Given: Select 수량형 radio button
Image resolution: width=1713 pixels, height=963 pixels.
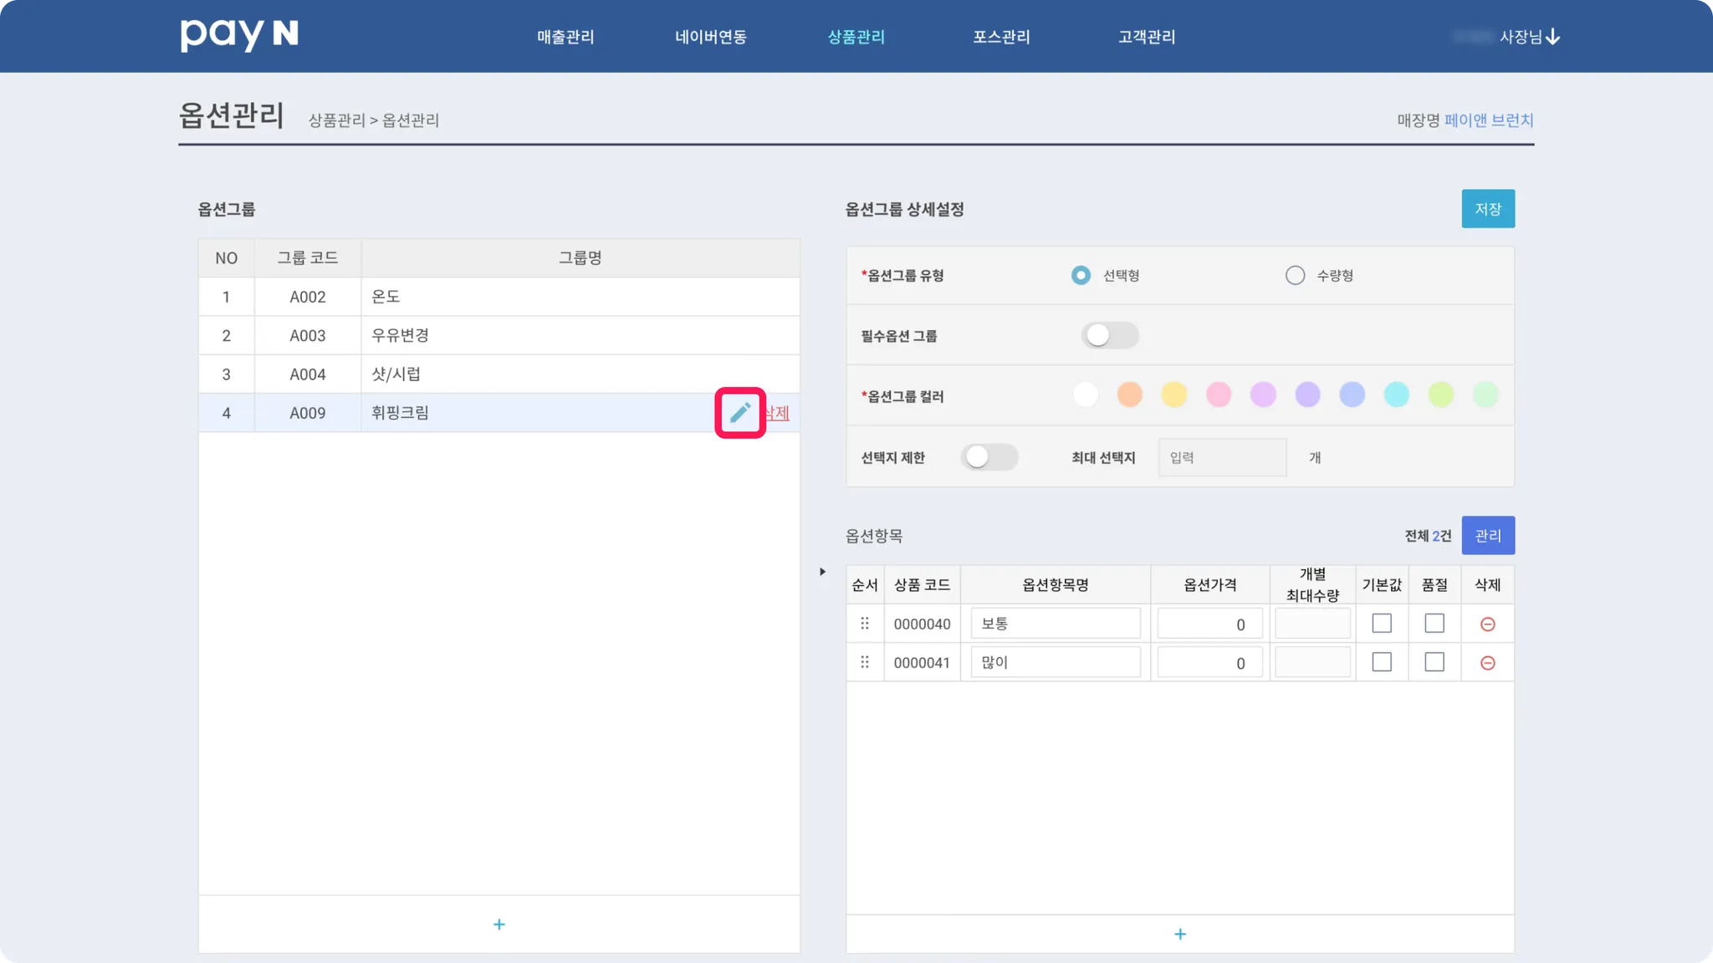Looking at the screenshot, I should click(x=1295, y=275).
